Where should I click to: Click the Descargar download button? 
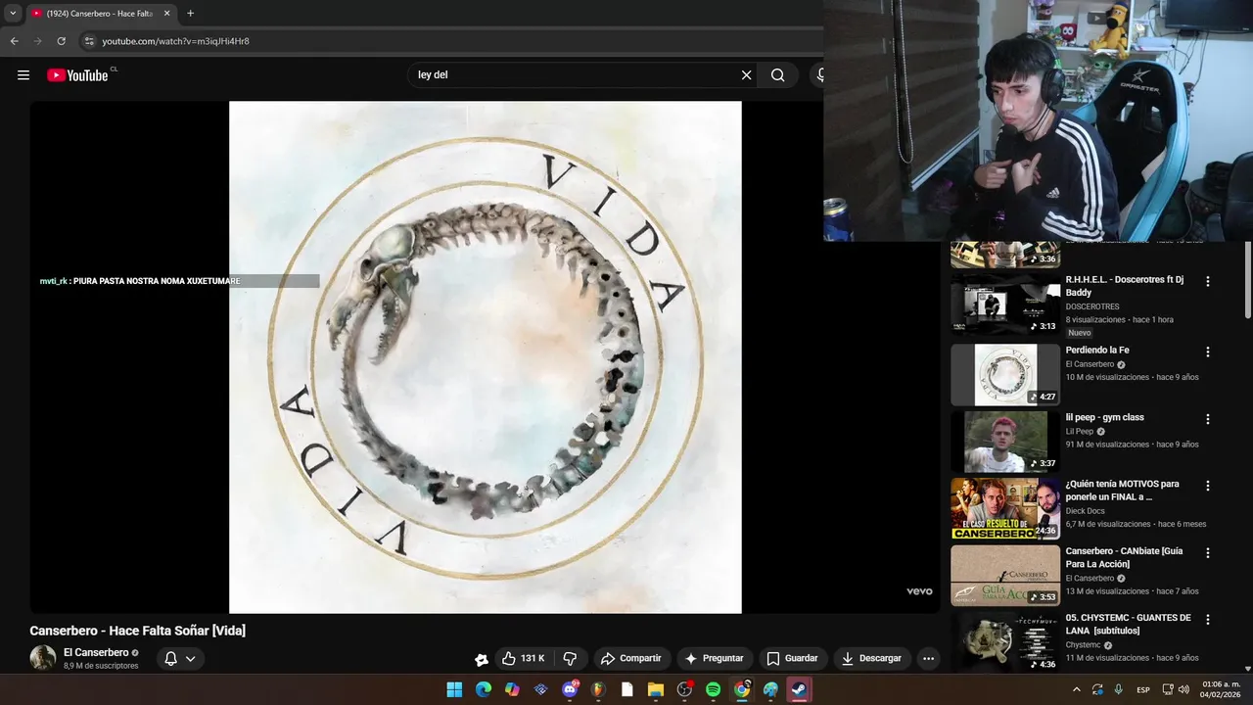coord(871,658)
